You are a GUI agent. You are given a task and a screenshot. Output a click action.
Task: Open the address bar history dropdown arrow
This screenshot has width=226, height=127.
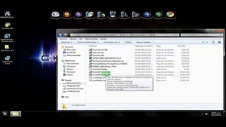pyautogui.click(x=173, y=35)
